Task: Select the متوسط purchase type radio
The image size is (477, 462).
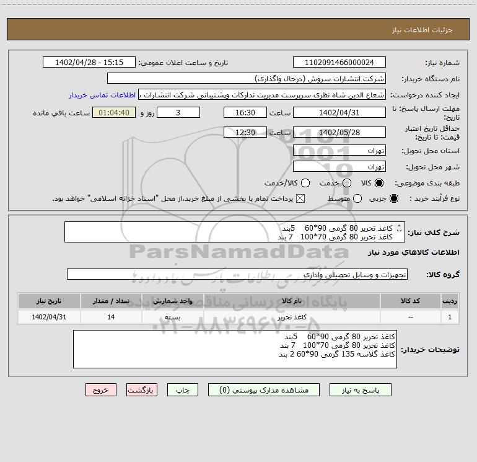Action: pos(357,198)
